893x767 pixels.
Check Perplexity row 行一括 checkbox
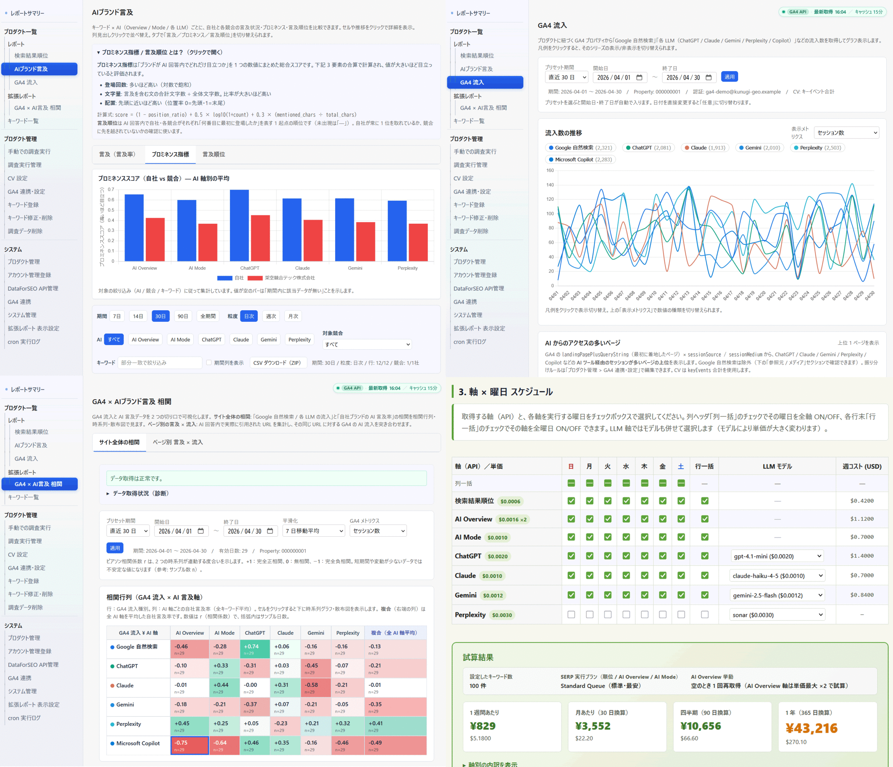(704, 615)
